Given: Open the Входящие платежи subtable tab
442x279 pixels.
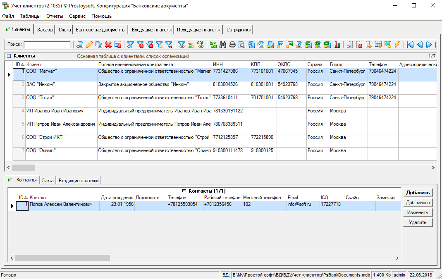Looking at the screenshot, I should (x=79, y=181).
